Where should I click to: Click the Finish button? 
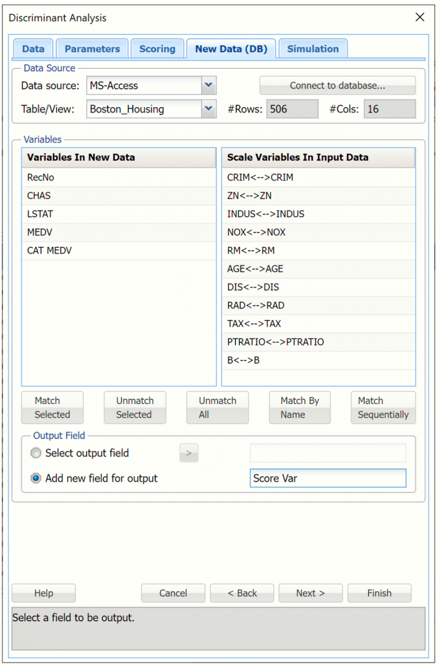(379, 593)
